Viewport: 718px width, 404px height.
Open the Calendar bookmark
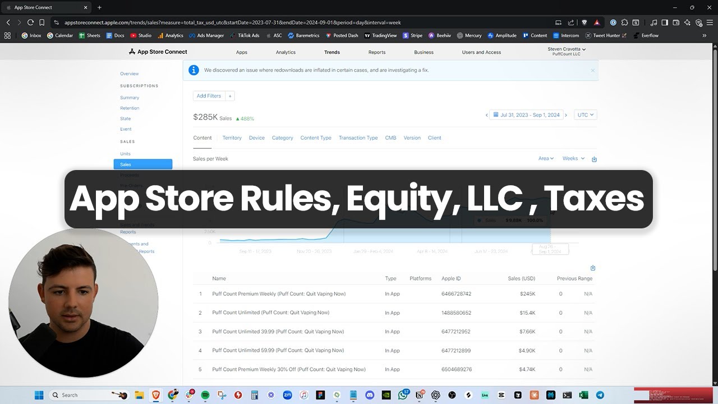(60, 35)
